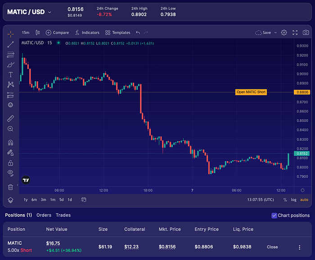
Task: Toggle hide all drawings eye icon
Action: coord(10,173)
